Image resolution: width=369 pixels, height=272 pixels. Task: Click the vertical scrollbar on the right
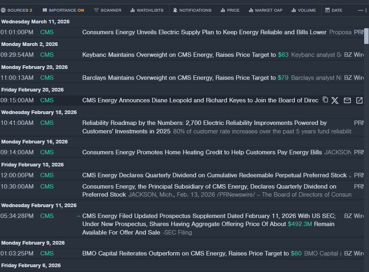(x=366, y=36)
